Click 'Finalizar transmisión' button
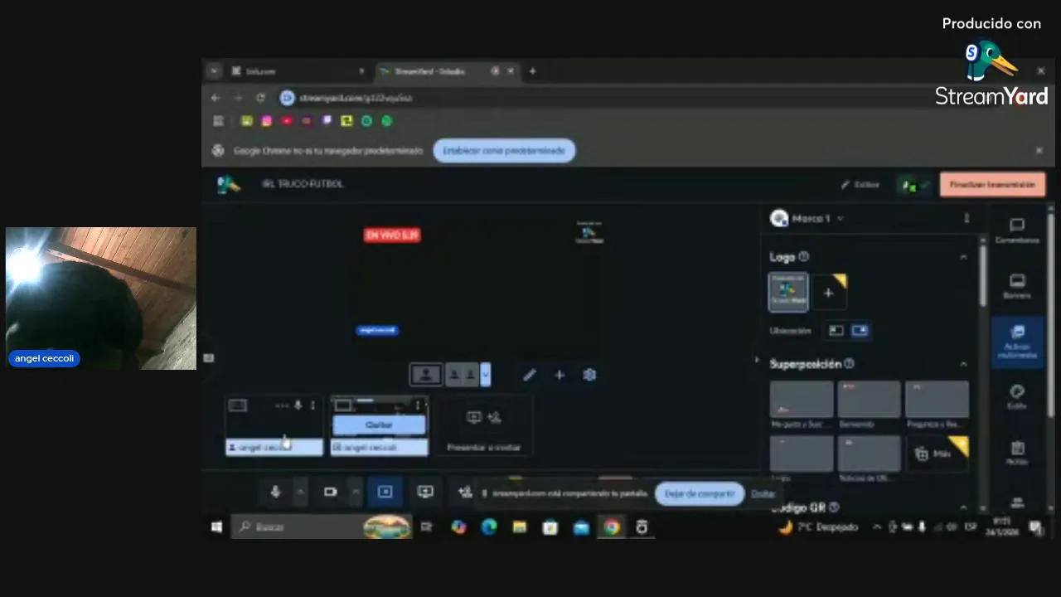The height and width of the screenshot is (597, 1061). coord(992,185)
